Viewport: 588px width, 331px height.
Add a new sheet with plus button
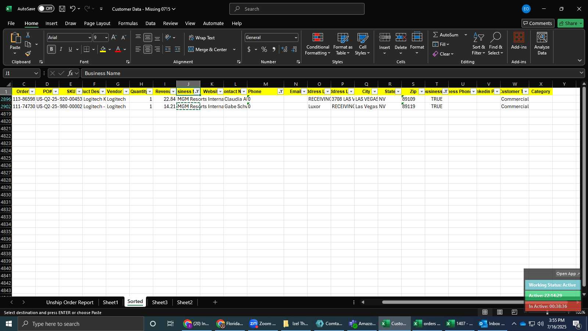[215, 302]
